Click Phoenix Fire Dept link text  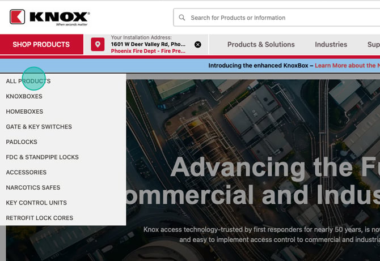(148, 51)
